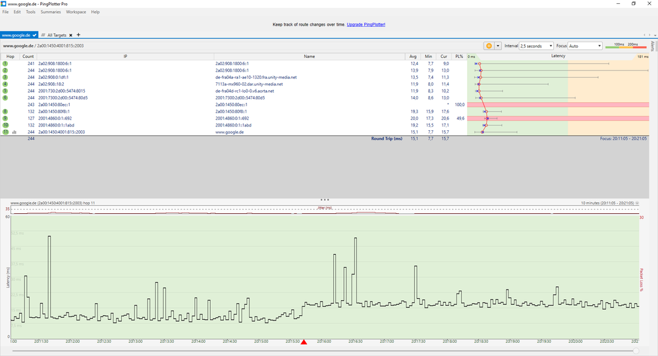The height and width of the screenshot is (356, 658).
Task: Select hop 1 green circle icon
Action: (5, 64)
